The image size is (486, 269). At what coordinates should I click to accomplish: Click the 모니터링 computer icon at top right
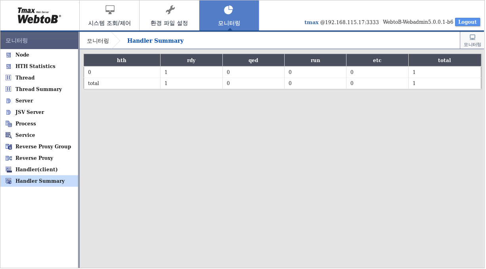click(x=472, y=37)
